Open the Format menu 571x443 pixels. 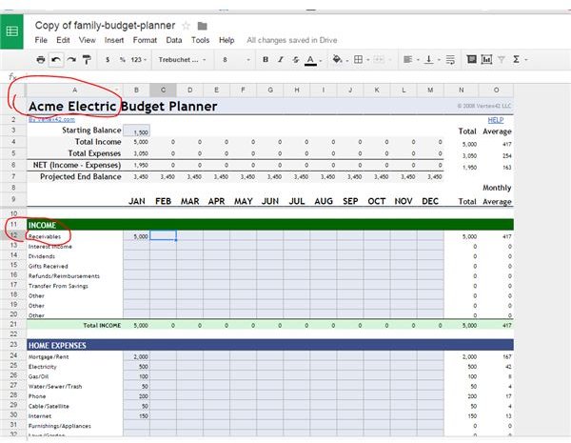[x=145, y=40]
